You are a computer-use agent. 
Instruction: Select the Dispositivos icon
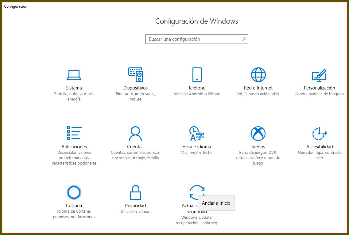pyautogui.click(x=135, y=74)
